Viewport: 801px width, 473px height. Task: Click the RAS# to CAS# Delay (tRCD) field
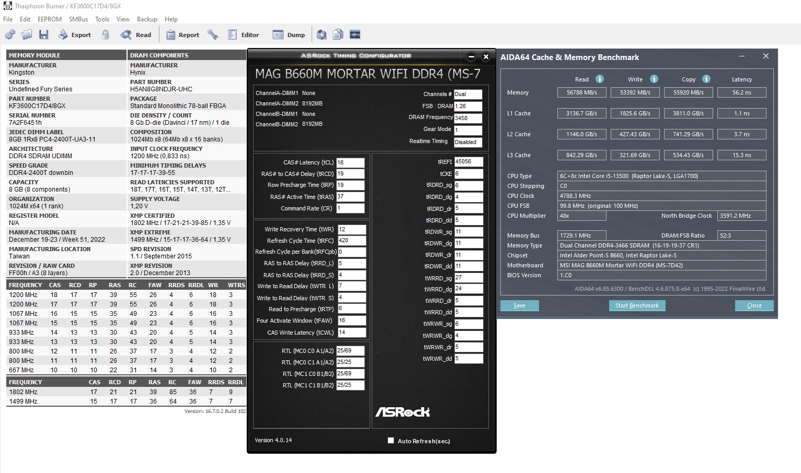click(350, 174)
